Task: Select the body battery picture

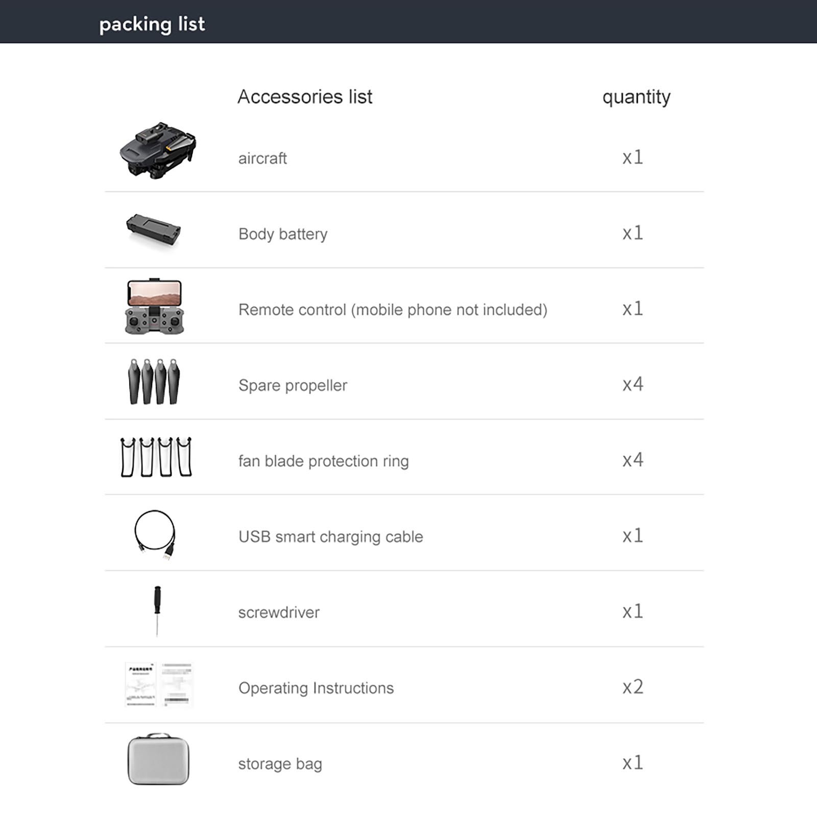Action: tap(154, 229)
